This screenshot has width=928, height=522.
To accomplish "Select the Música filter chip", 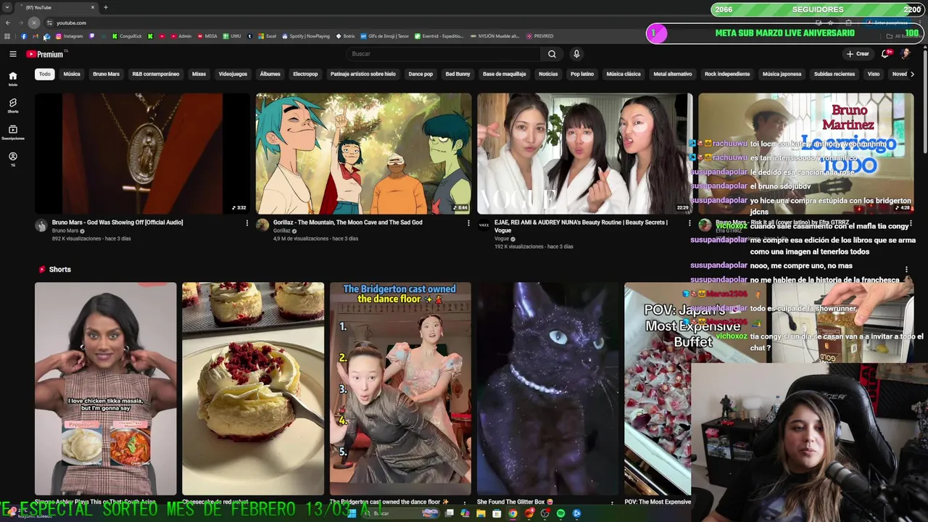I will click(x=72, y=74).
